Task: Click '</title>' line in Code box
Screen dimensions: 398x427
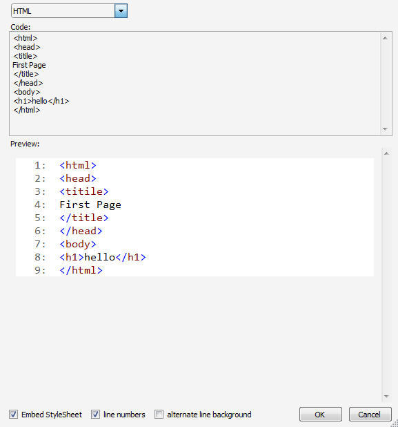Action: (26, 74)
